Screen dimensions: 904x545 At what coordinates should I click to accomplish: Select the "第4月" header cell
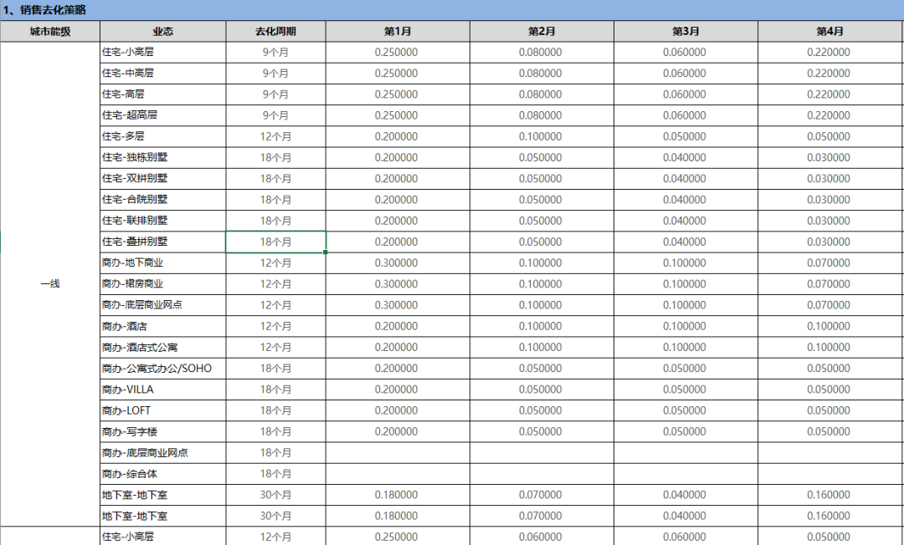(x=831, y=31)
